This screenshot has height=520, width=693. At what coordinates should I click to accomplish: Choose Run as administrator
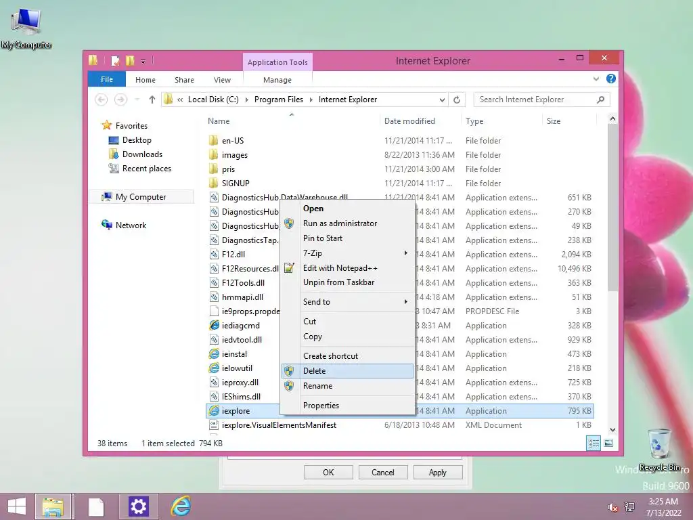click(347, 223)
